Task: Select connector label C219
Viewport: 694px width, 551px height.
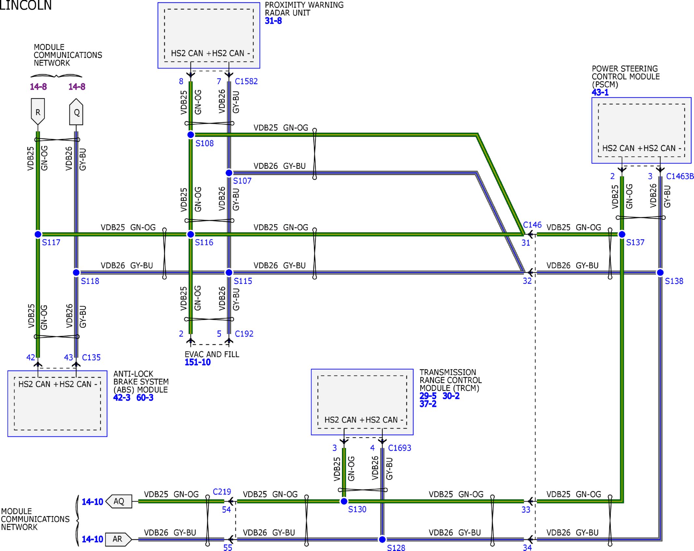Action: (x=222, y=492)
